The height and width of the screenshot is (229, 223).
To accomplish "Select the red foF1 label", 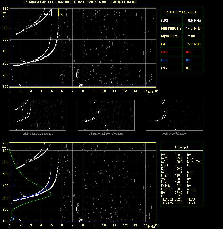I will pos(164,52).
